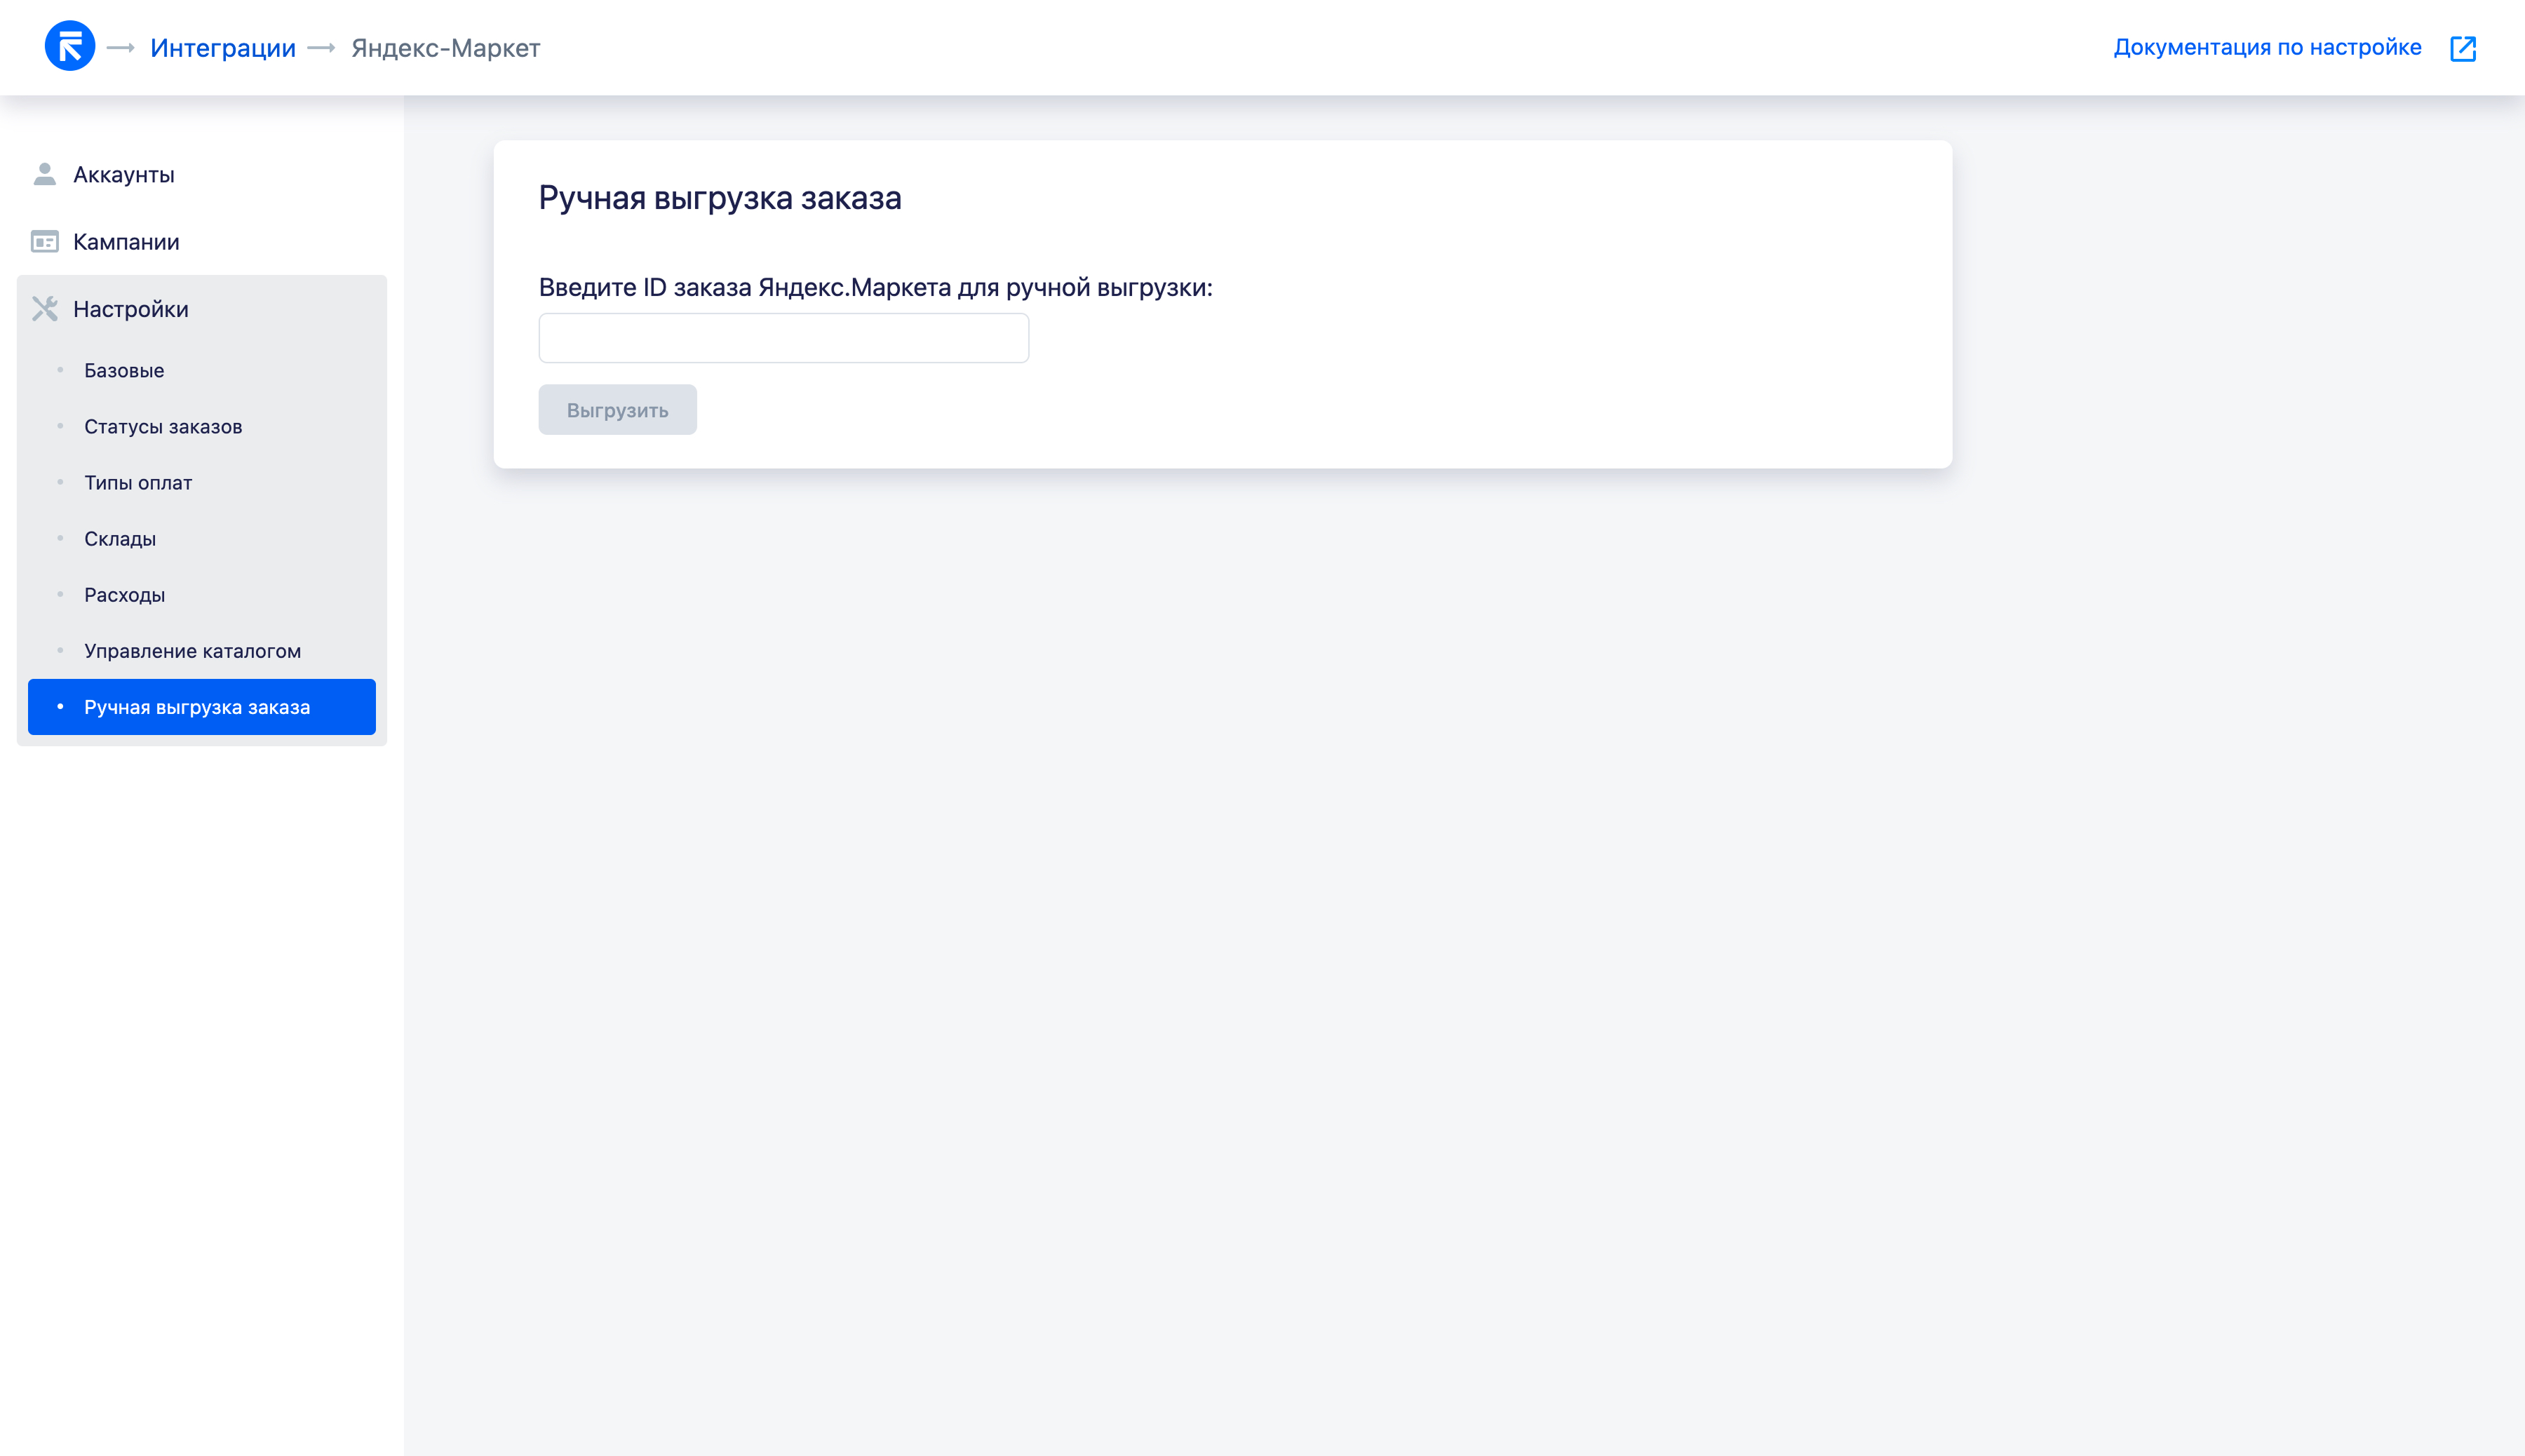Collapse the Настройки menu group

[x=202, y=309]
